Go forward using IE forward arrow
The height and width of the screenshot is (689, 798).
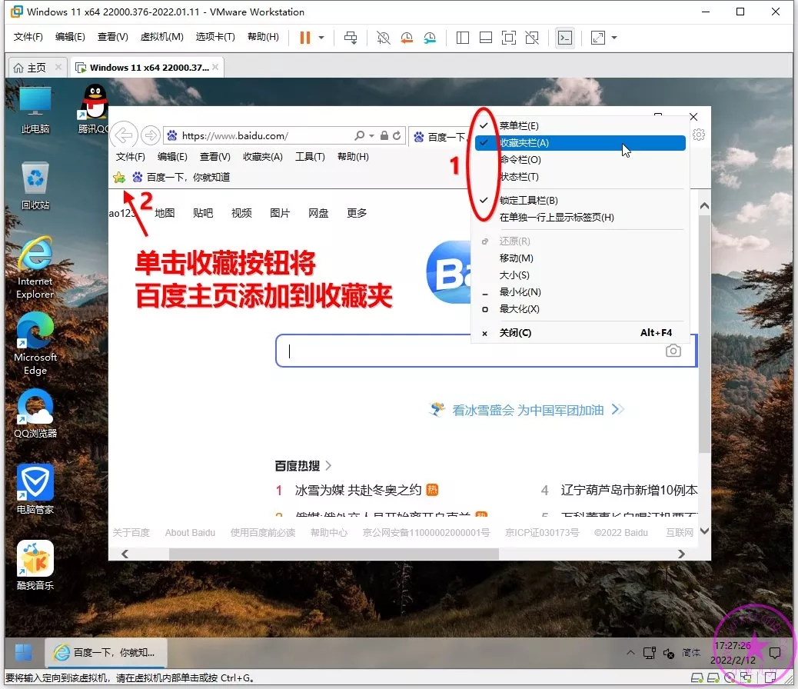(x=150, y=135)
